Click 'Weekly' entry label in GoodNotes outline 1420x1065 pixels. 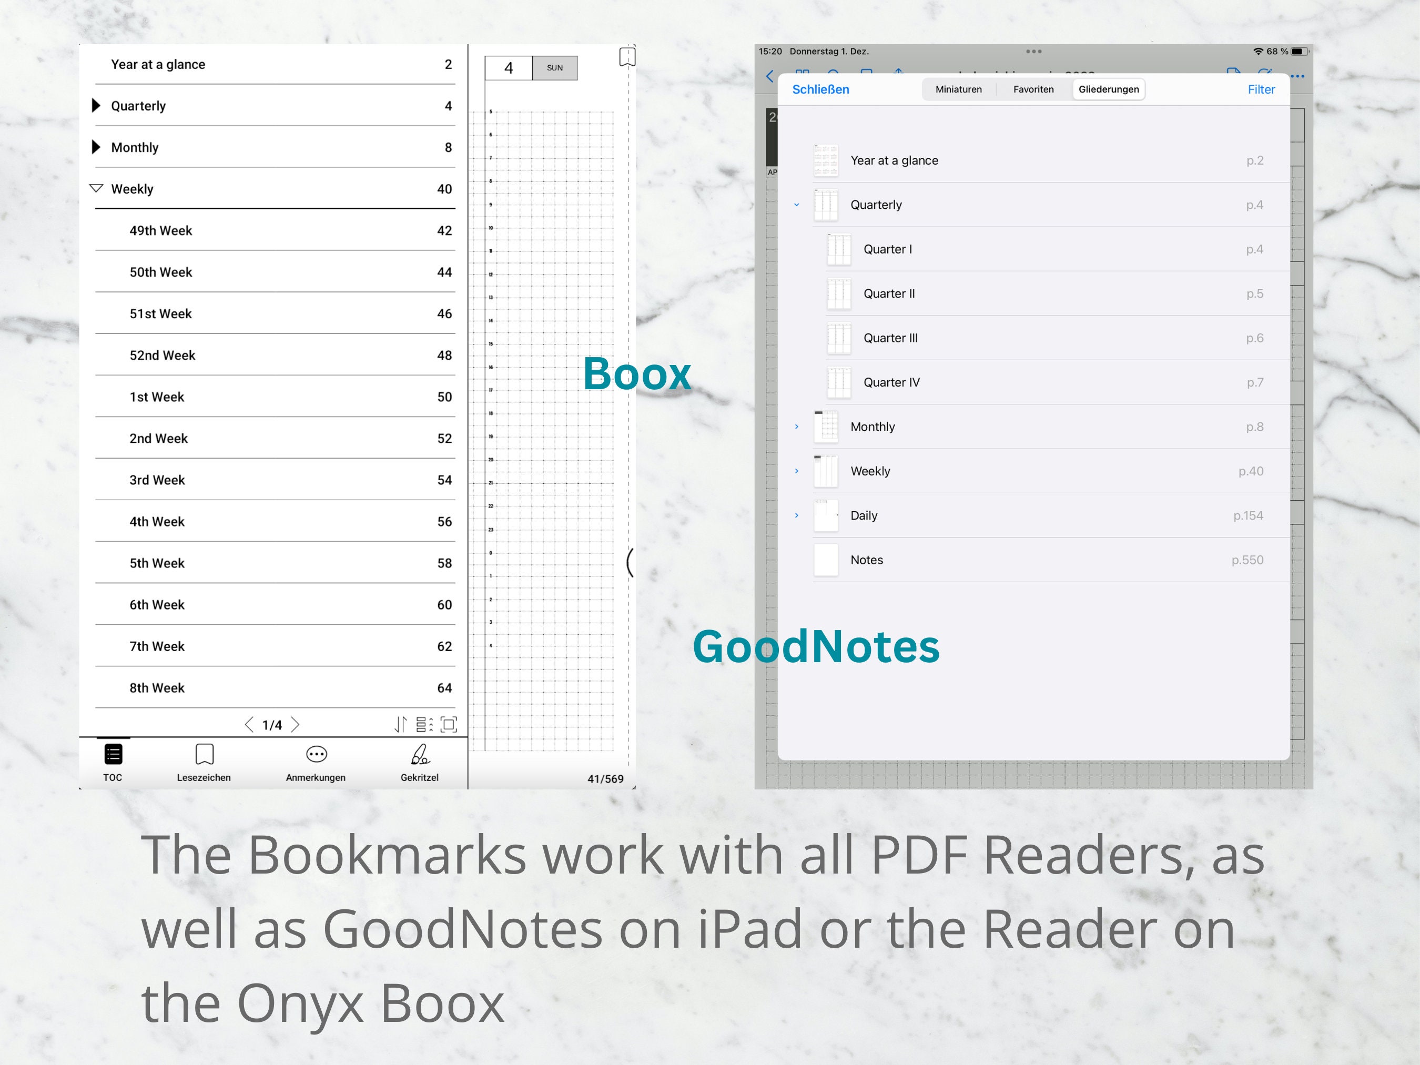[x=870, y=471]
